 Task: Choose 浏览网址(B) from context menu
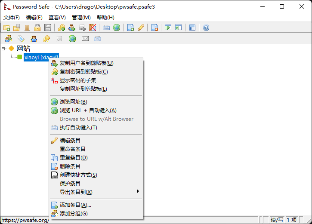[x=96, y=102]
